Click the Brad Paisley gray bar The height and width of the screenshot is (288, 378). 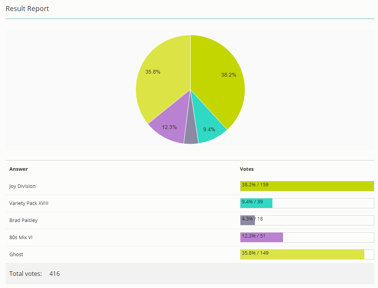point(248,220)
